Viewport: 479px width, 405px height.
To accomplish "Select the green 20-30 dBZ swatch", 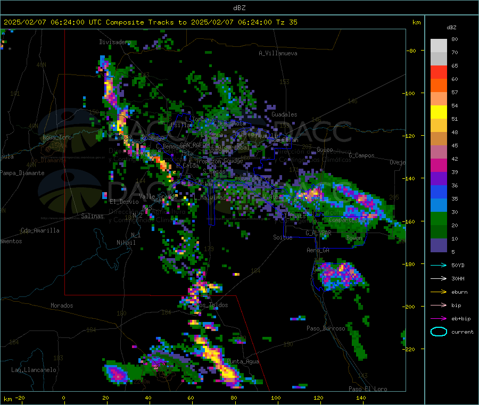I will [439, 219].
